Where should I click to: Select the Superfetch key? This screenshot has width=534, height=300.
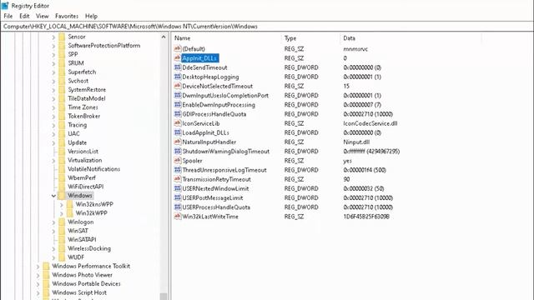82,72
